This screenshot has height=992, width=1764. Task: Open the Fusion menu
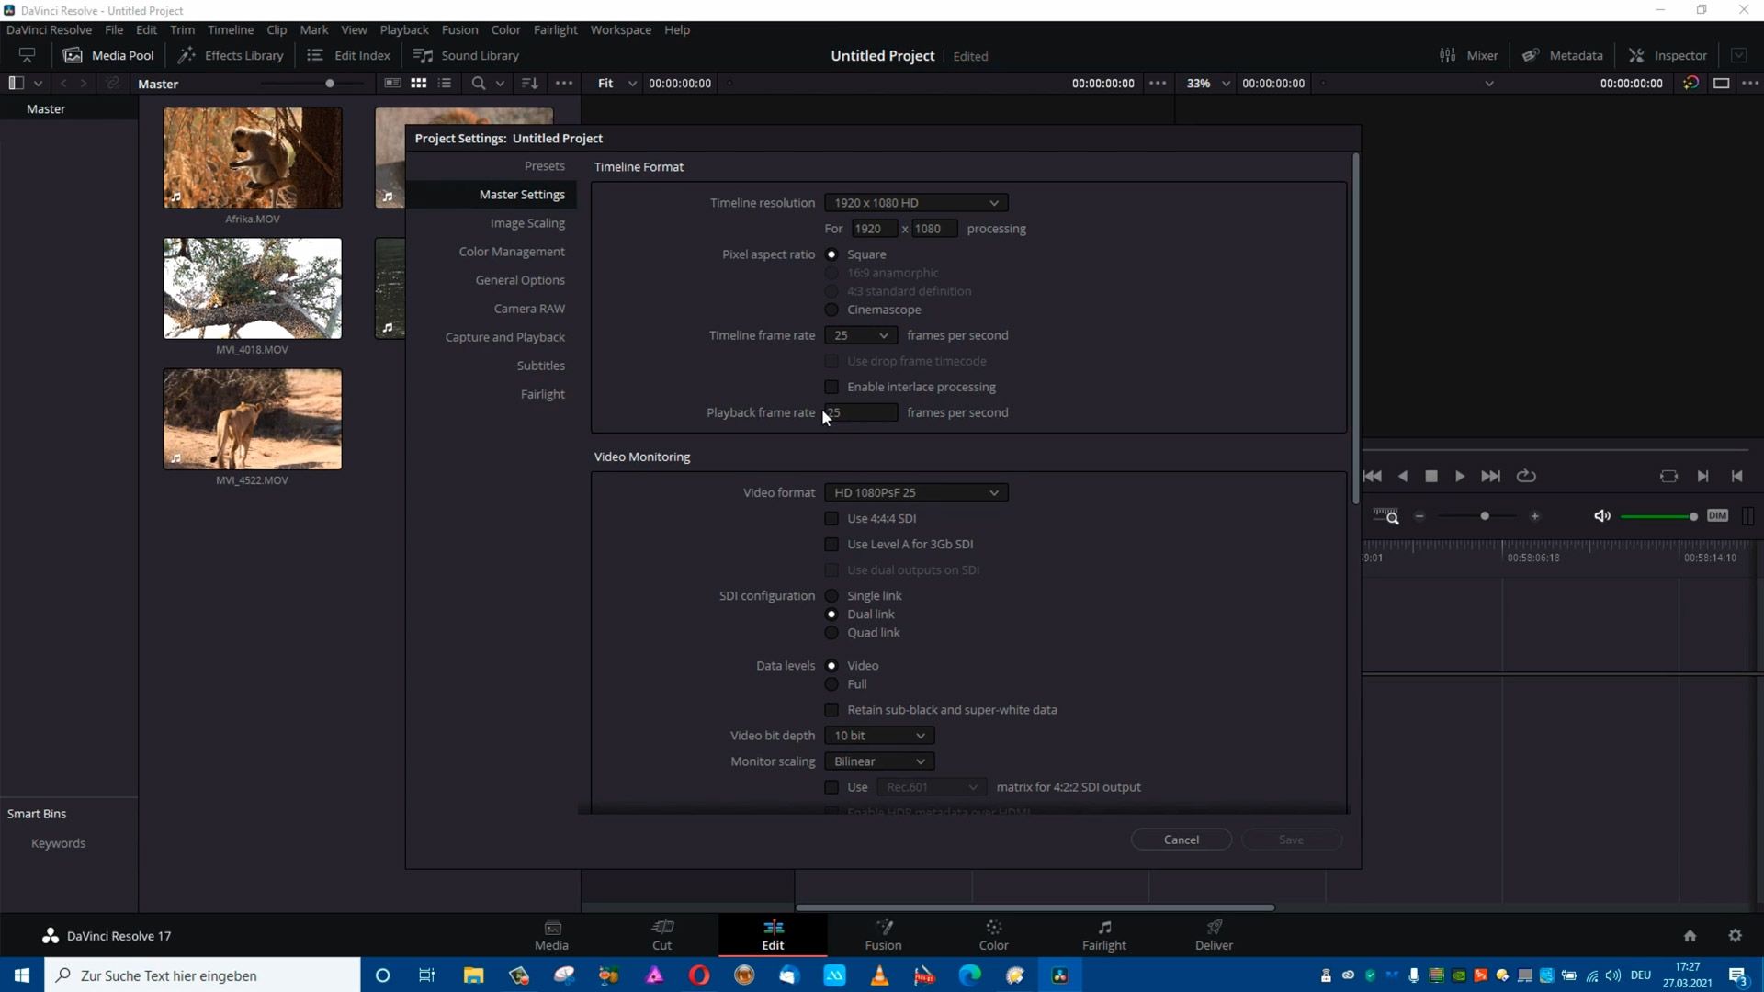(x=459, y=29)
